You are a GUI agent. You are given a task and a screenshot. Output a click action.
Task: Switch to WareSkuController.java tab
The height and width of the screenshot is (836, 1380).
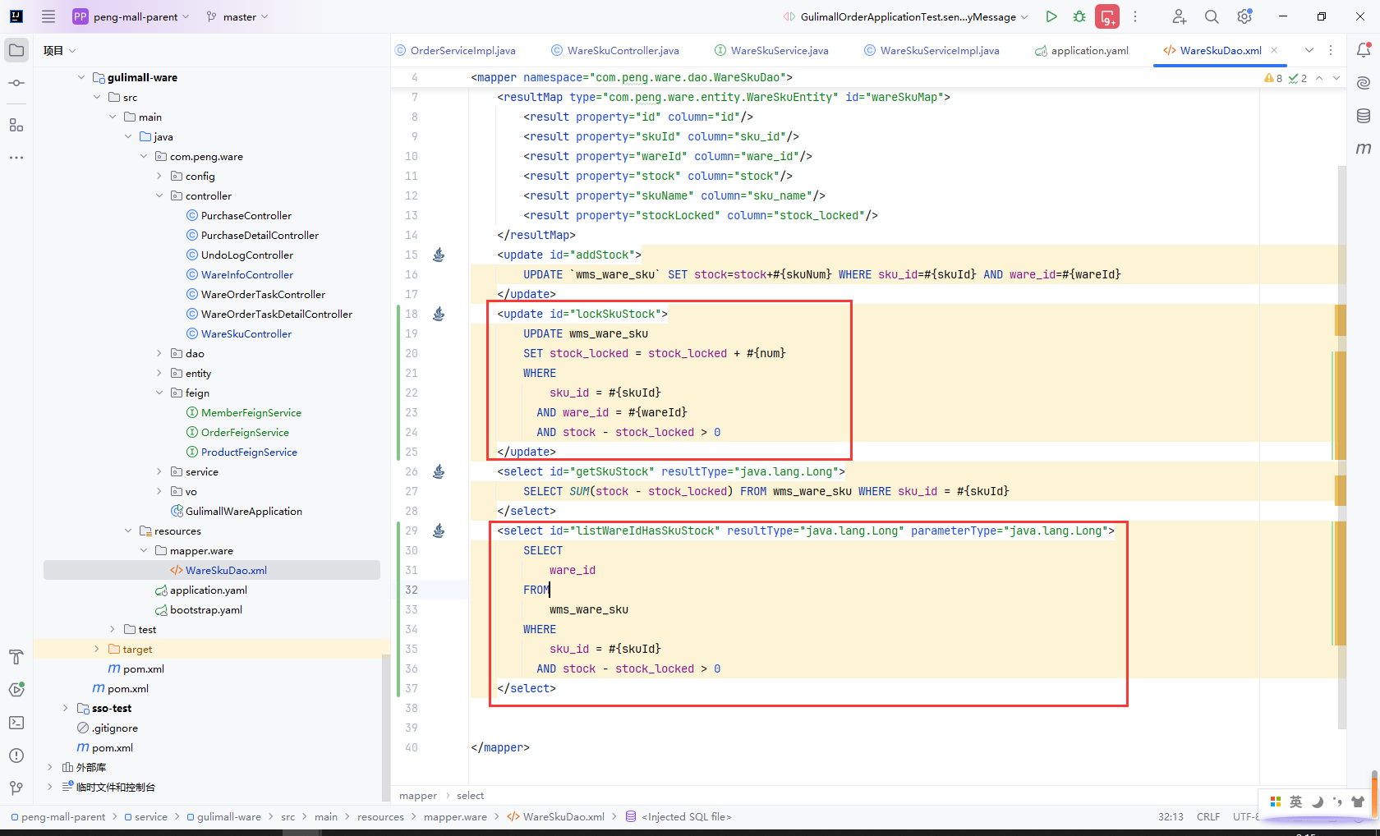pyautogui.click(x=615, y=50)
